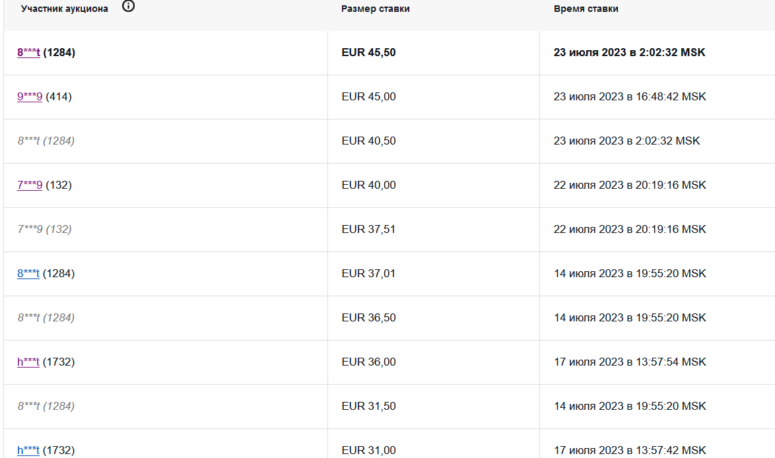Click the Участник аукциона column header
Image resolution: width=775 pixels, height=458 pixels.
65,9
